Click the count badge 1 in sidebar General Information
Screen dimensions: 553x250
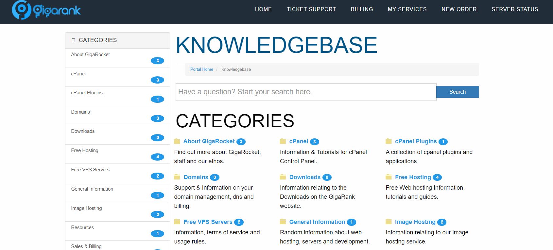(x=157, y=195)
